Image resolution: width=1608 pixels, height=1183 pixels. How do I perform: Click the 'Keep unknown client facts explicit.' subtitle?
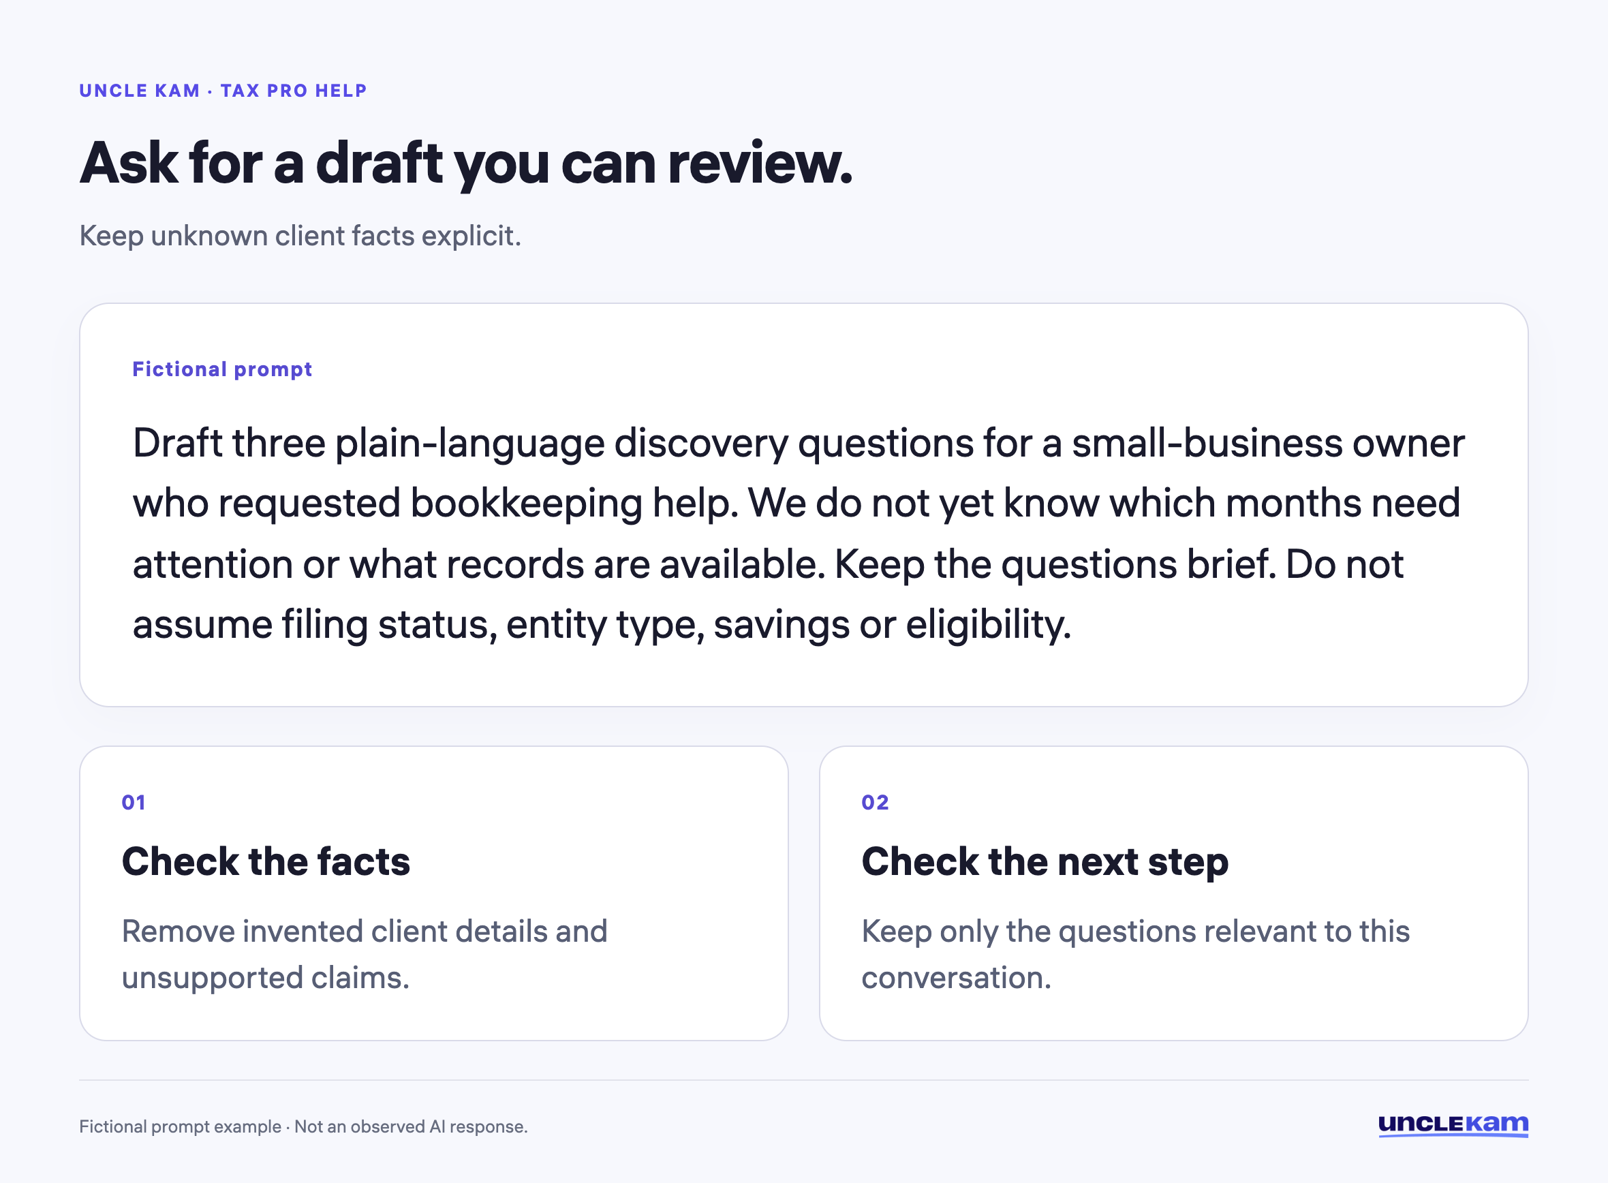click(x=300, y=236)
